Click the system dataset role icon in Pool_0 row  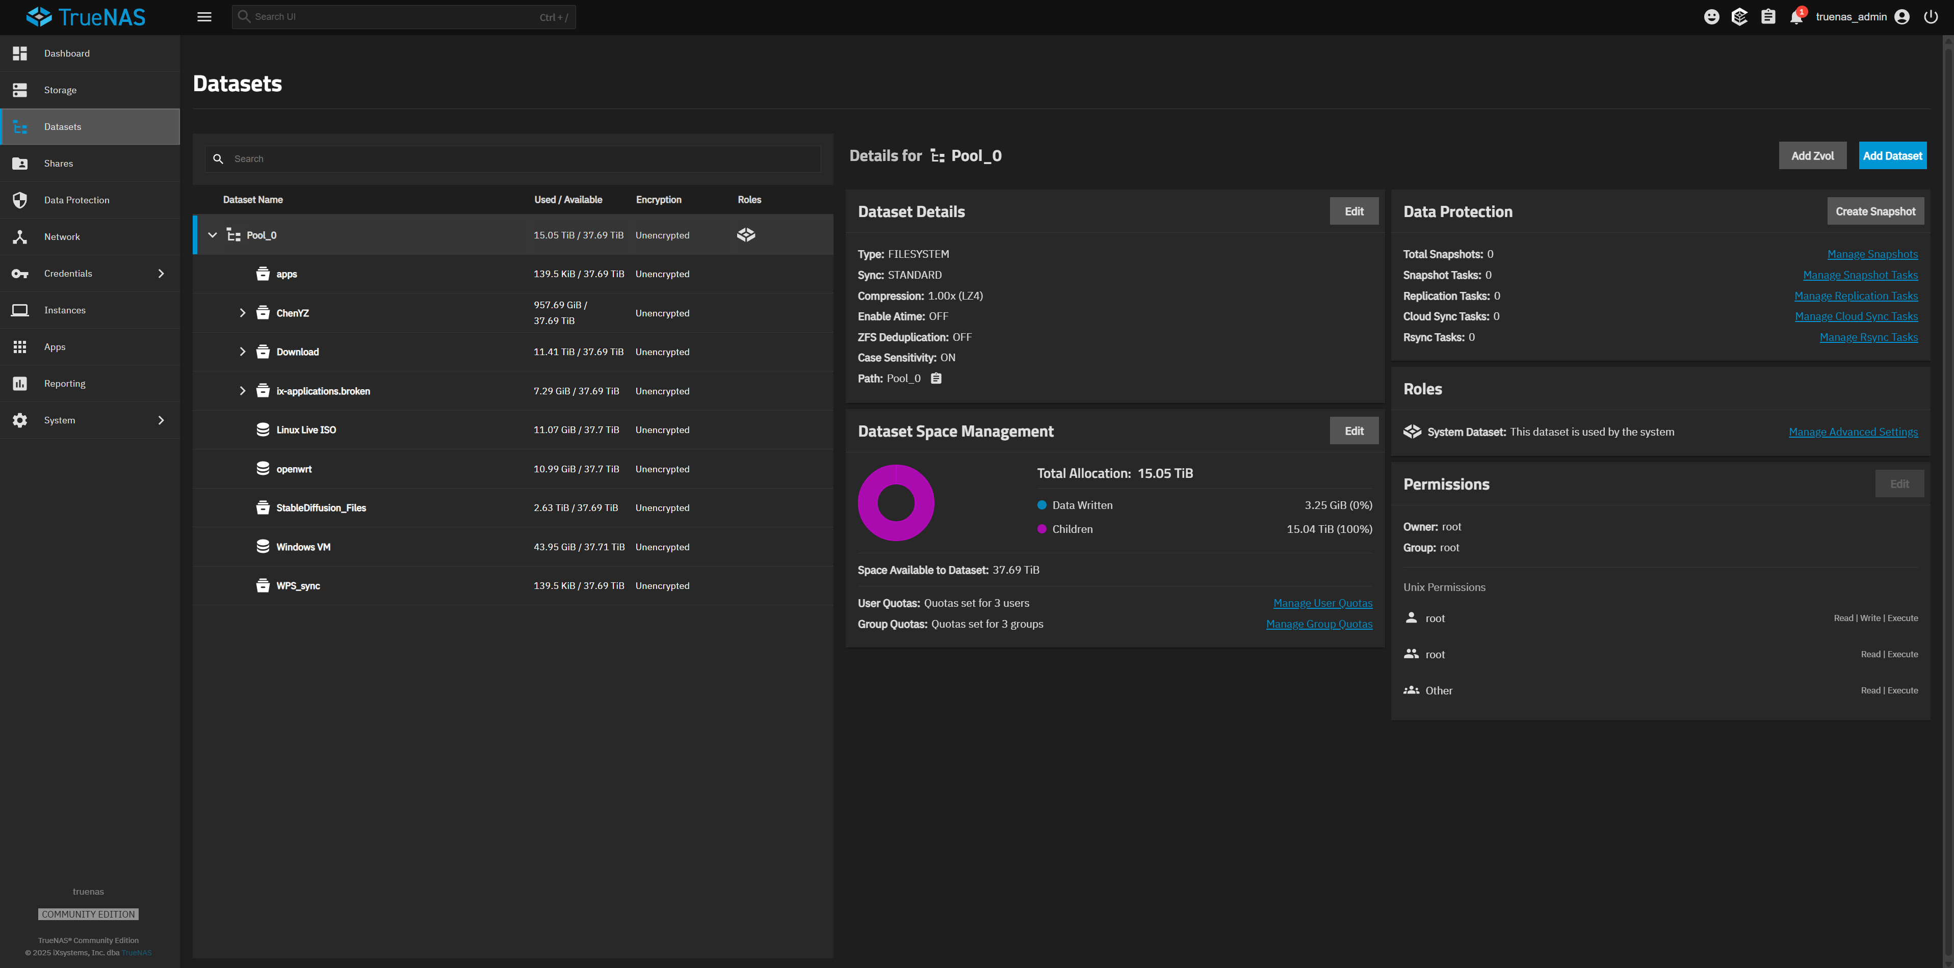coord(746,235)
